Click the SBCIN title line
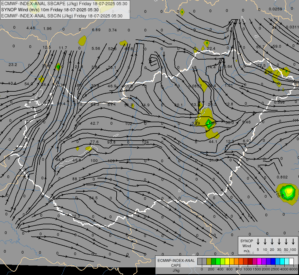This screenshot has height=275, width=299. tap(62, 16)
